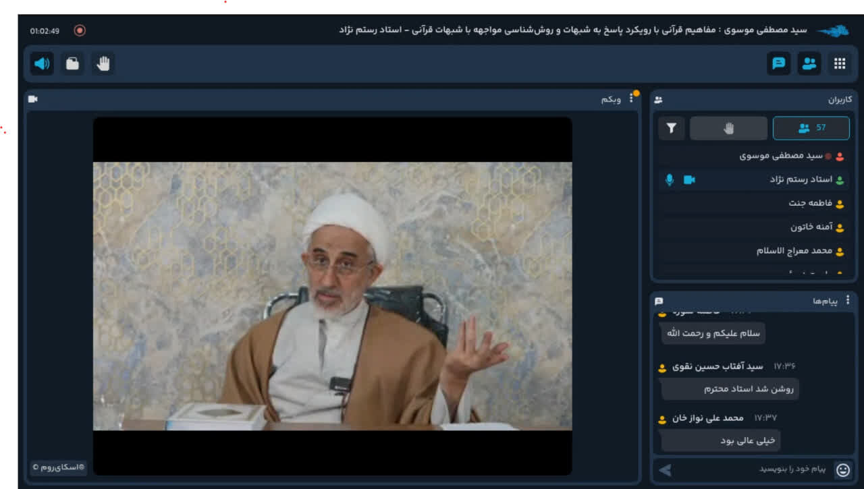Click the webcam video feed
This screenshot has width=864, height=489.
point(332,295)
